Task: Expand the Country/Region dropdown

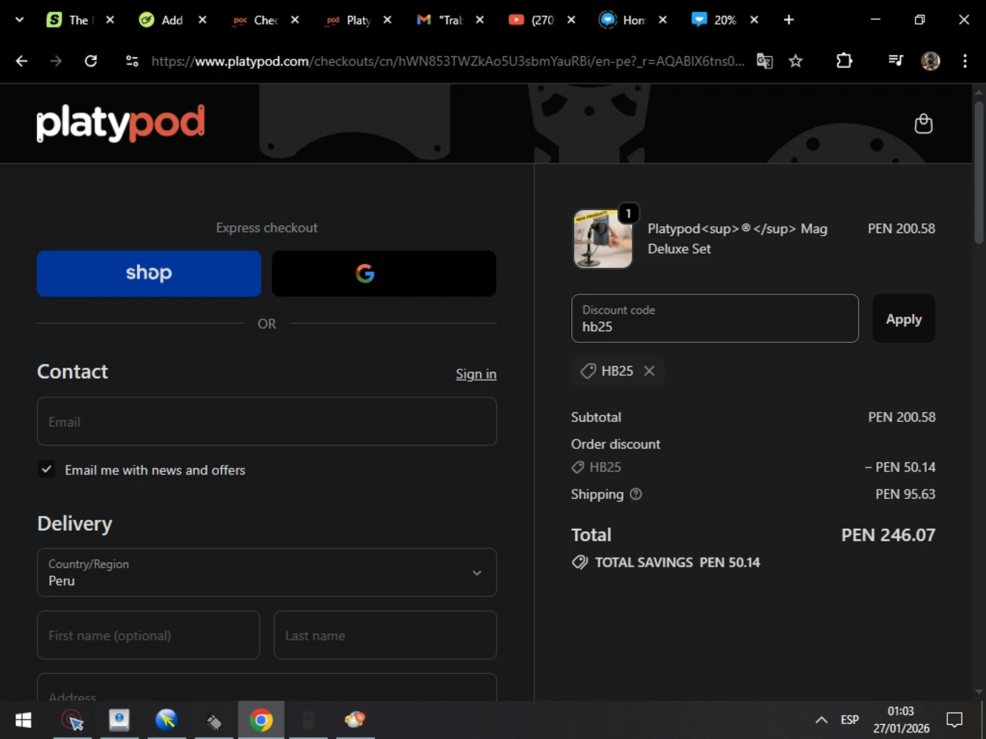Action: click(x=267, y=572)
